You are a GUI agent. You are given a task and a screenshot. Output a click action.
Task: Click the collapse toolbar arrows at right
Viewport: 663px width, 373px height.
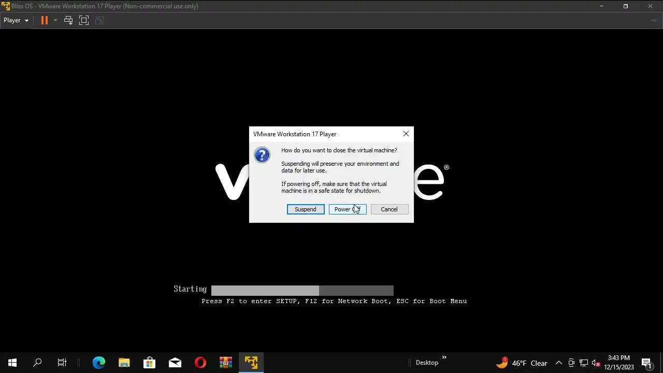tap(654, 20)
